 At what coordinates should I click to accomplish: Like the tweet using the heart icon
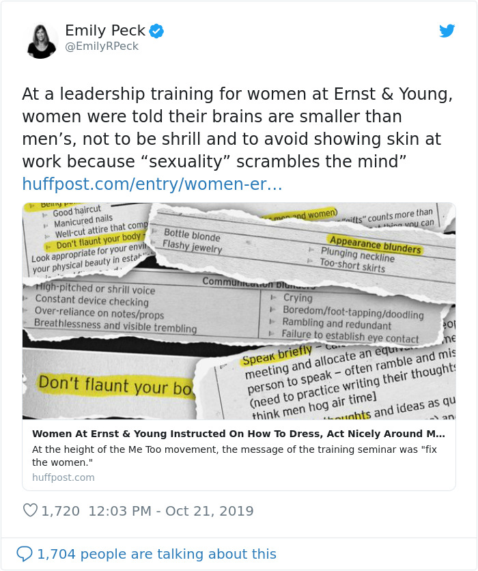[29, 511]
